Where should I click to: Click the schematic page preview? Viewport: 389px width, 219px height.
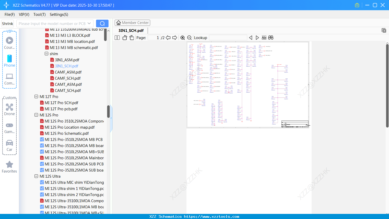pos(248,85)
